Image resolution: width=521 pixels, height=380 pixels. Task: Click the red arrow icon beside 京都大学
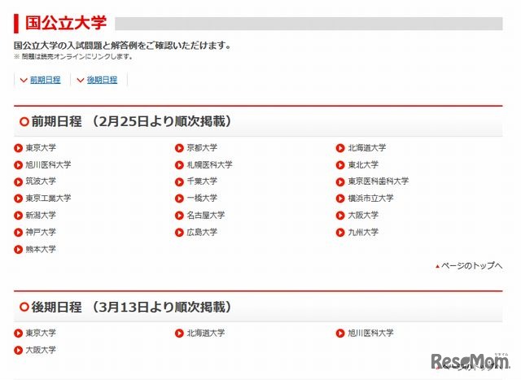[179, 148]
